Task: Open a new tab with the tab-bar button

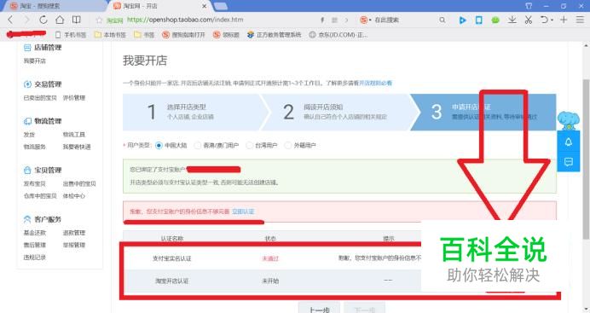Action: coord(221,6)
